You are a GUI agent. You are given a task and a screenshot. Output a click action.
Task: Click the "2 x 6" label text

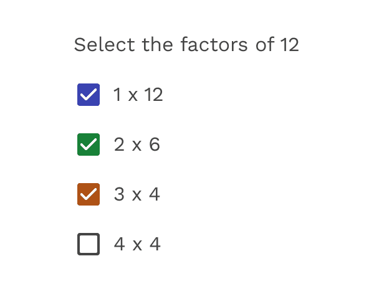click(x=137, y=144)
